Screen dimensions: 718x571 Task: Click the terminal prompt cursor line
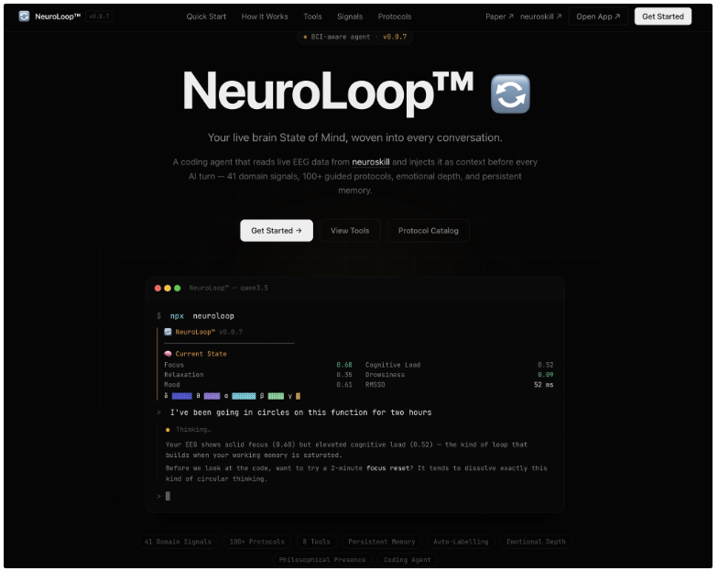[168, 496]
